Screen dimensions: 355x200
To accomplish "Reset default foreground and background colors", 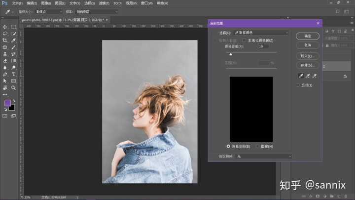I will (5, 110).
